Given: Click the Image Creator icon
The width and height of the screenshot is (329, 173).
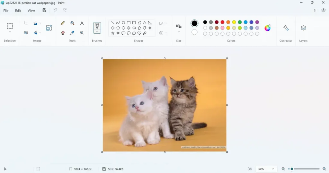Looking at the screenshot, I should coord(49,28).
